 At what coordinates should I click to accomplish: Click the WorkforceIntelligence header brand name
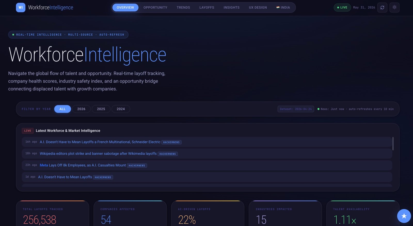click(51, 7)
